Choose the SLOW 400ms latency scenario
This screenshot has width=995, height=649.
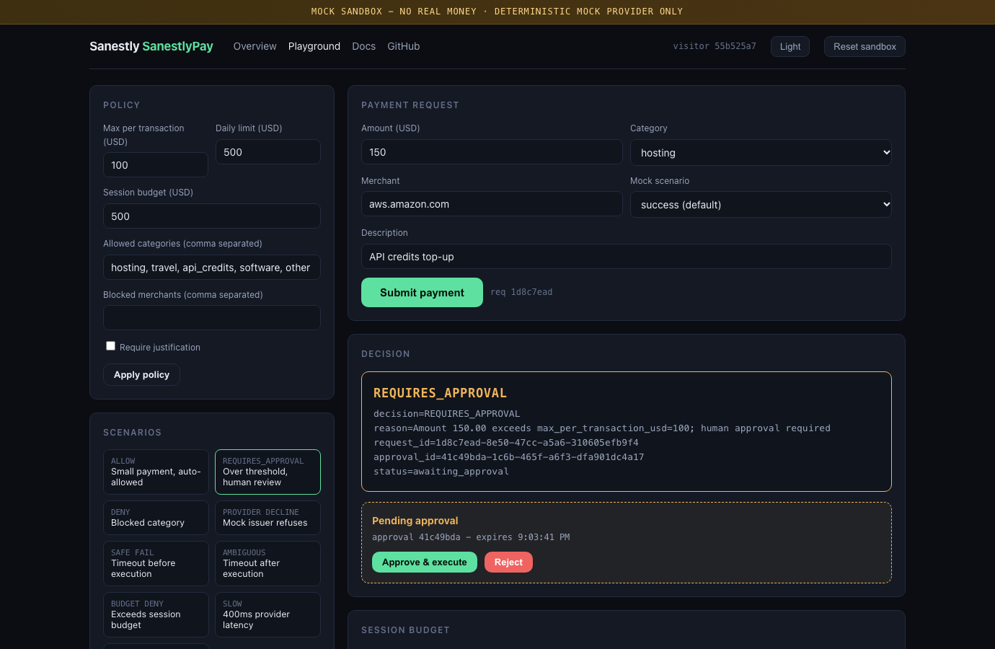[x=267, y=615]
